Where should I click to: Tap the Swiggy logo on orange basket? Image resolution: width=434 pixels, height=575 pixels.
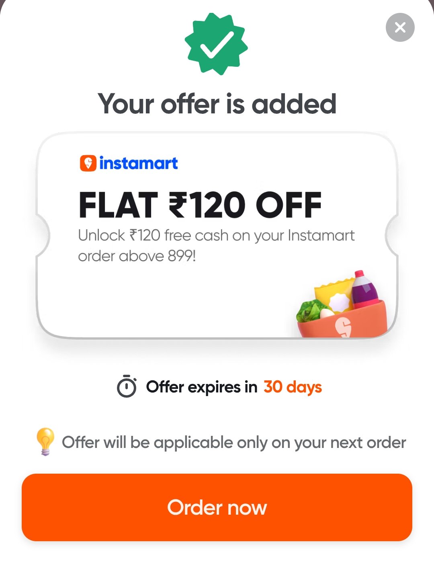[x=343, y=326]
